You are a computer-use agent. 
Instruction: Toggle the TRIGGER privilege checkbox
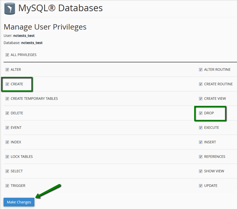tap(7, 186)
